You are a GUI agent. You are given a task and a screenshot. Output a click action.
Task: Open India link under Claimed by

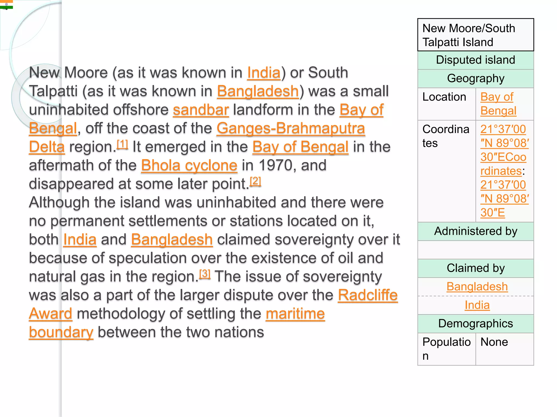pyautogui.click(x=477, y=305)
